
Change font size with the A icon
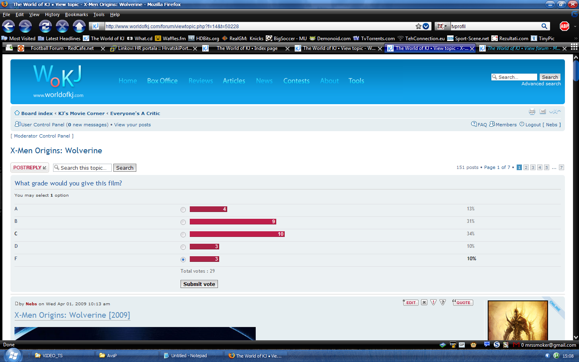(x=555, y=111)
